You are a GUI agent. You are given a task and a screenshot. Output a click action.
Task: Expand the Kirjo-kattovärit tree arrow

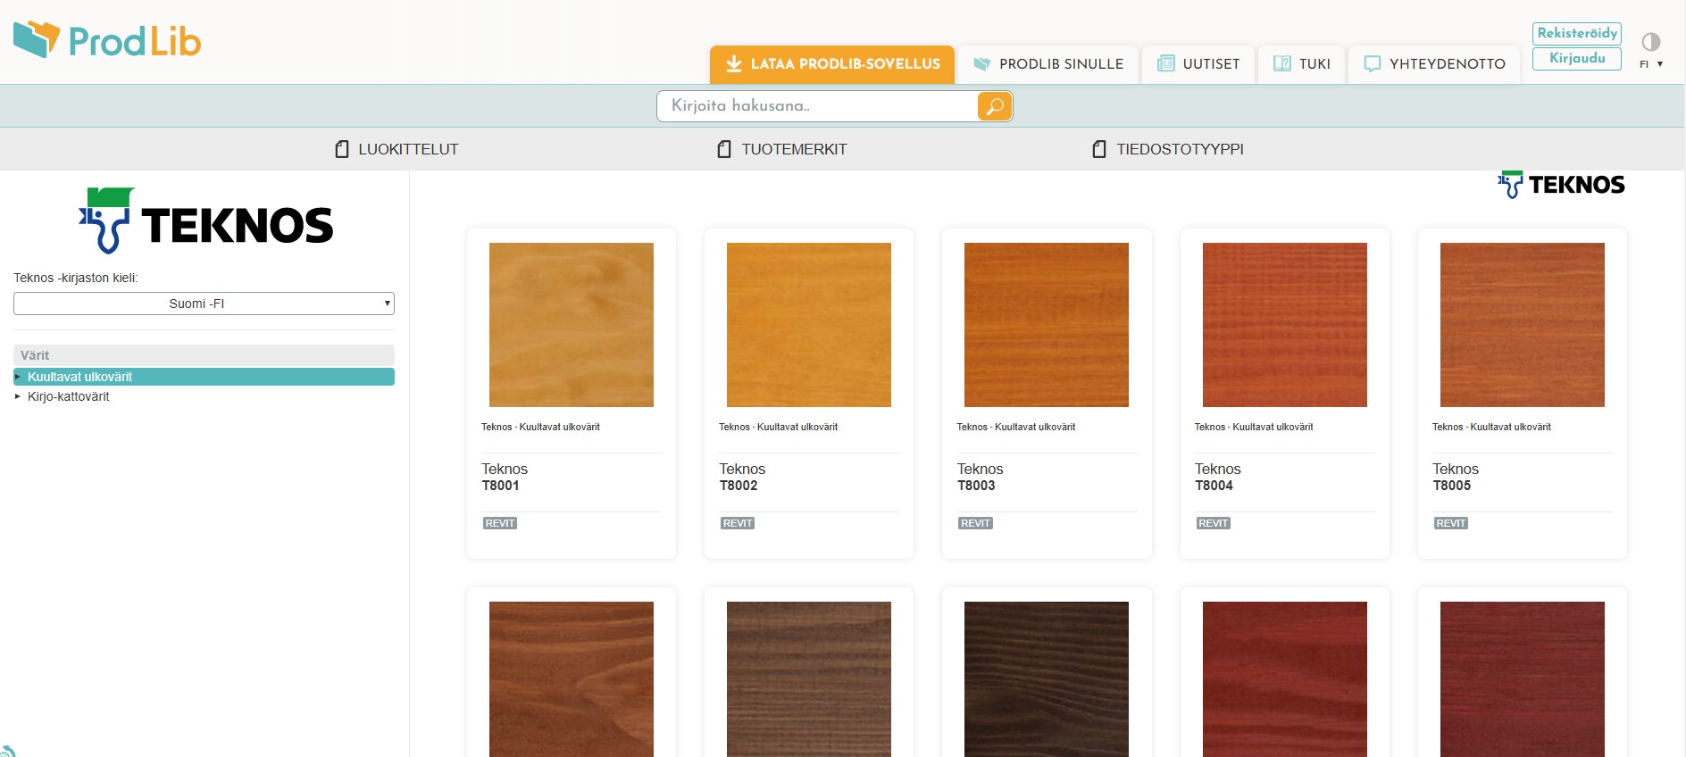tap(18, 396)
